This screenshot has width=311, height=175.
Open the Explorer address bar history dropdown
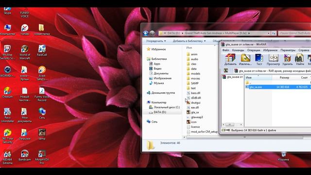click(268, 33)
